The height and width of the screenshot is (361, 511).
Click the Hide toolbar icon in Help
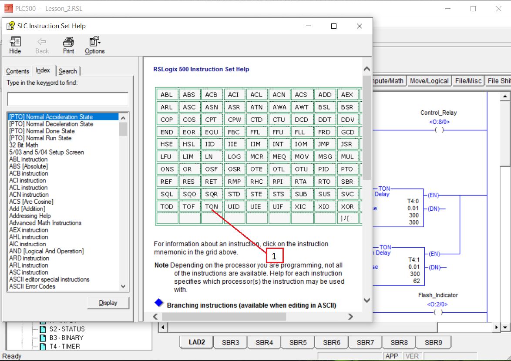[15, 45]
